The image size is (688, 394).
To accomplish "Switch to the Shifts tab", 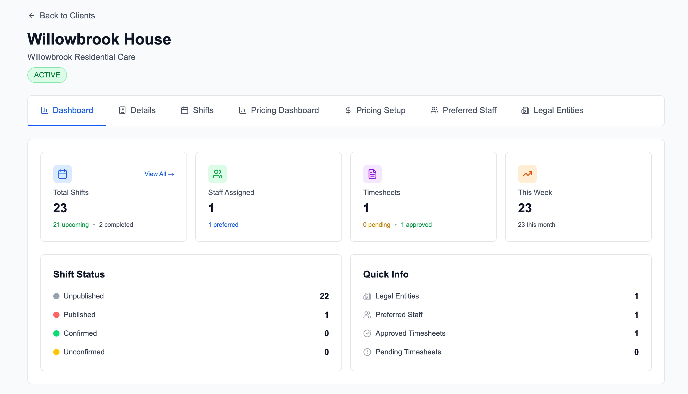I will point(197,110).
